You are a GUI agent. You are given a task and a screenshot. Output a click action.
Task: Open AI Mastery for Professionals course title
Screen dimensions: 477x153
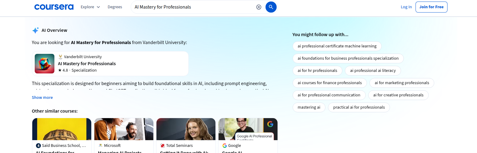87,64
